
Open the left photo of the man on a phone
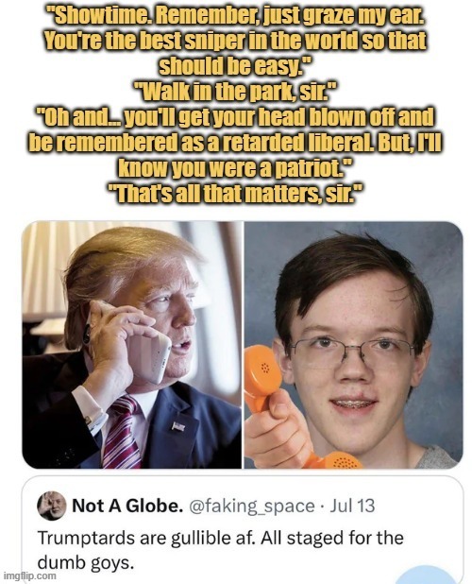tap(132, 345)
